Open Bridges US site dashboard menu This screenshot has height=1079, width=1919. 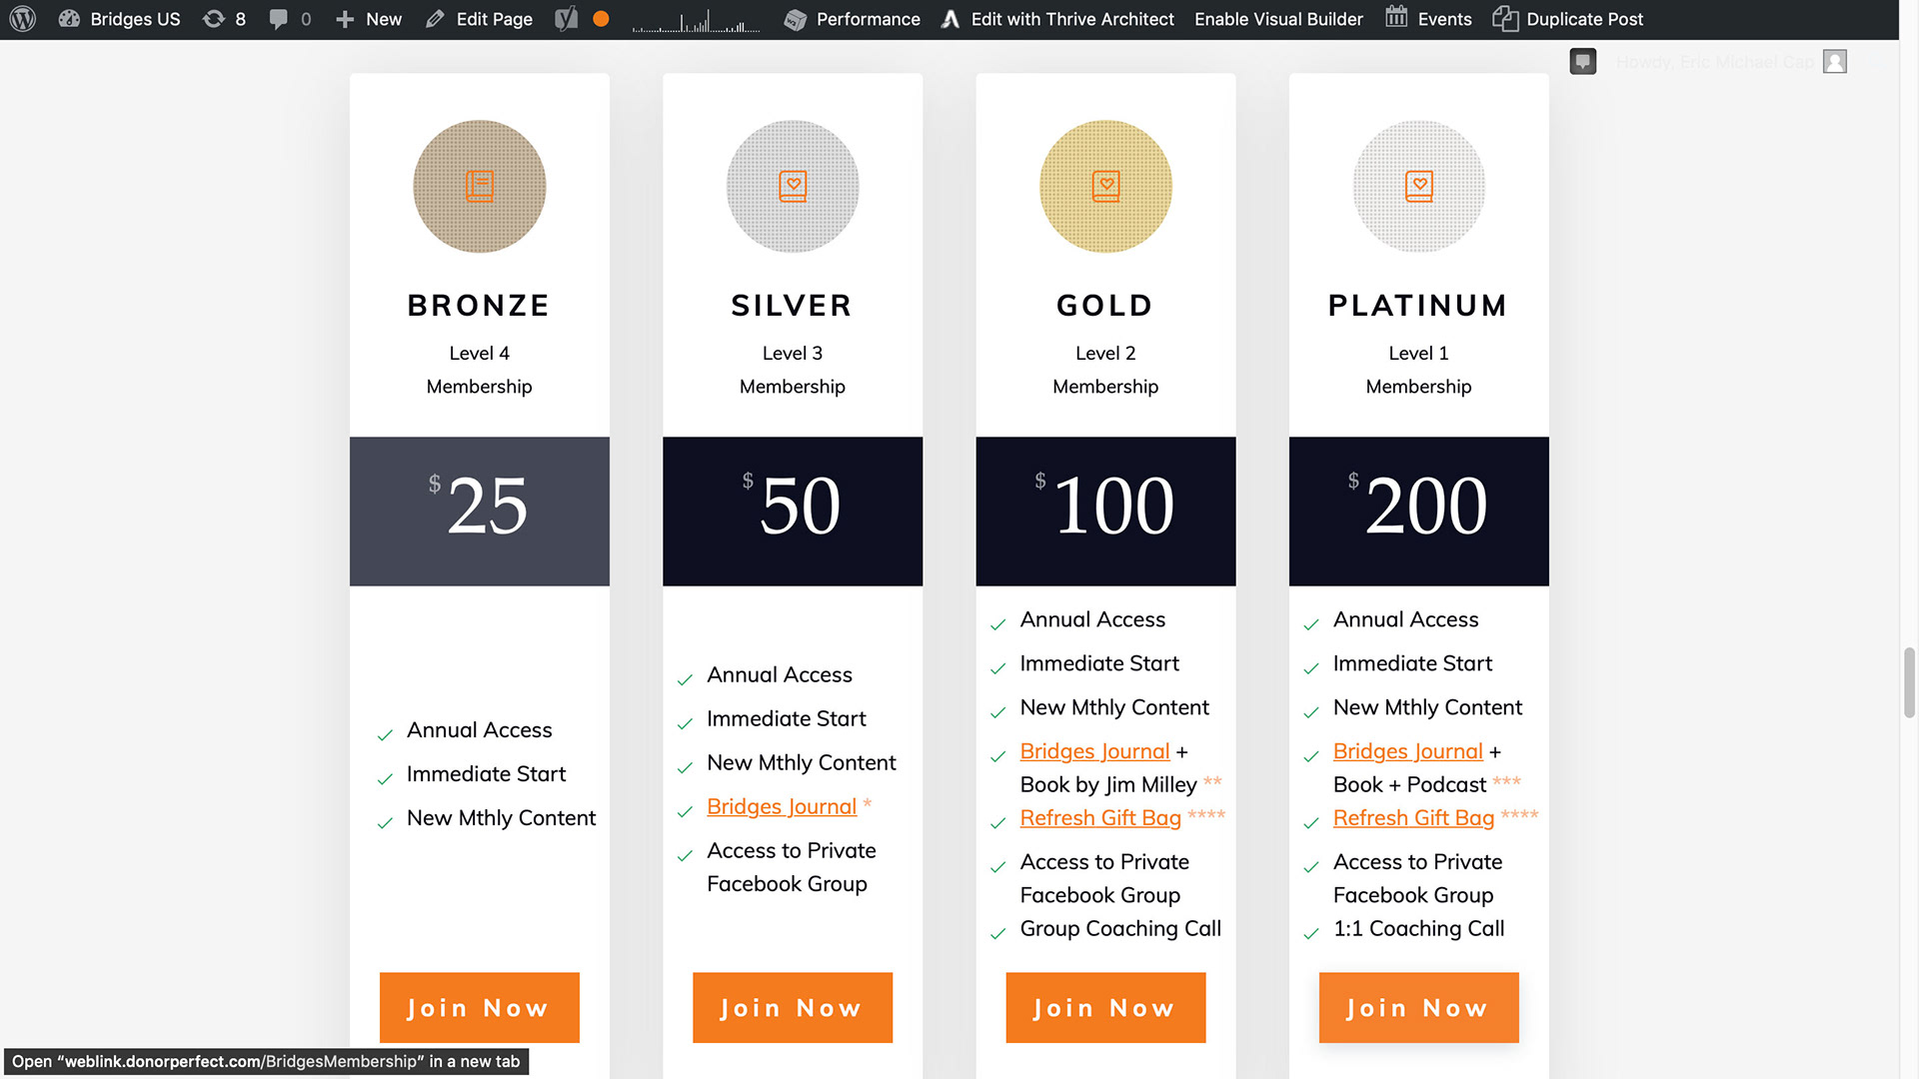[120, 19]
